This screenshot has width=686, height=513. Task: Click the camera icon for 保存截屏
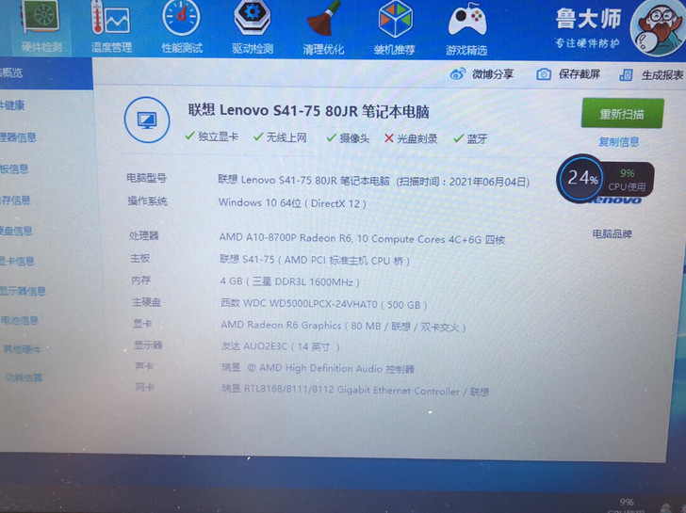(544, 74)
